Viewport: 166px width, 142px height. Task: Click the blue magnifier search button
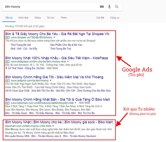click(x=117, y=7)
